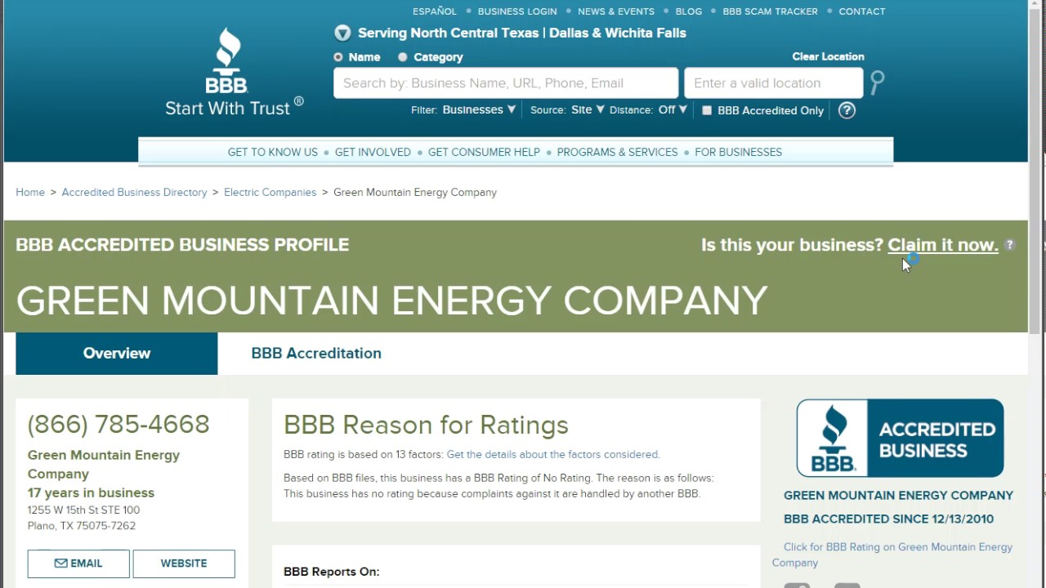
Task: Open the Get To Know Us menu
Action: pyautogui.click(x=272, y=152)
